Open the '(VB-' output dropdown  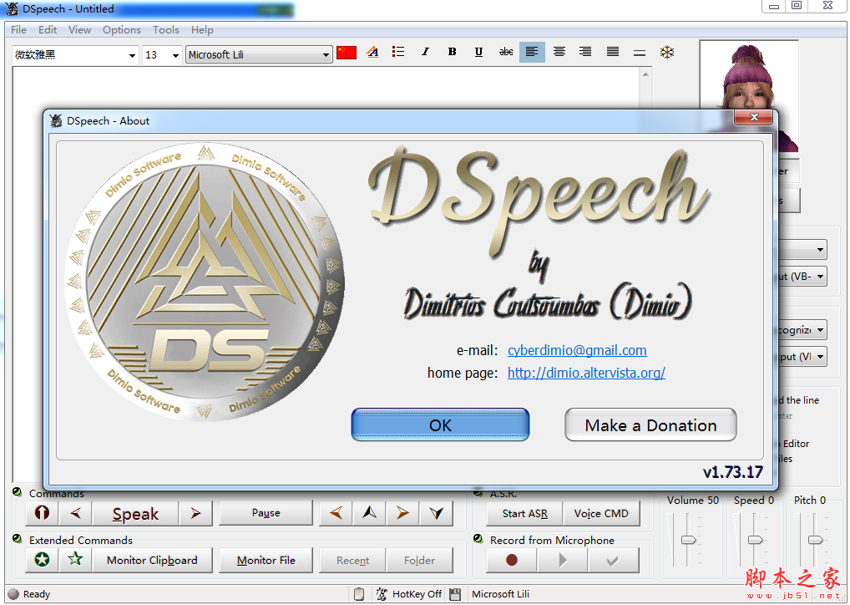pos(820,277)
